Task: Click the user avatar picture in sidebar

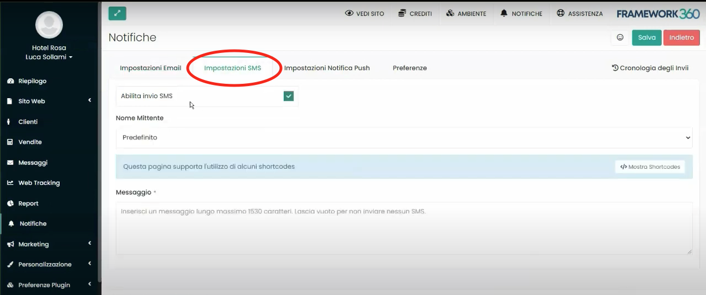Action: click(49, 25)
